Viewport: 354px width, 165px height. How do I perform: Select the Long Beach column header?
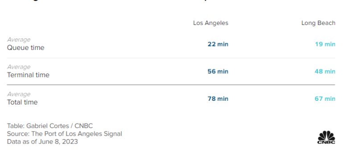(x=318, y=23)
